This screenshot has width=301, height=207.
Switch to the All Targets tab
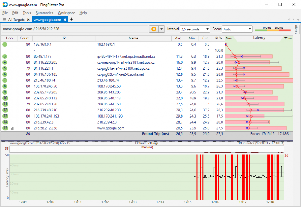[16, 20]
